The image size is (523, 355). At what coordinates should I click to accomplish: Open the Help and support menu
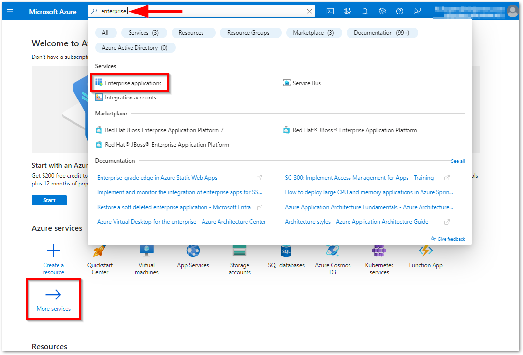(x=399, y=11)
